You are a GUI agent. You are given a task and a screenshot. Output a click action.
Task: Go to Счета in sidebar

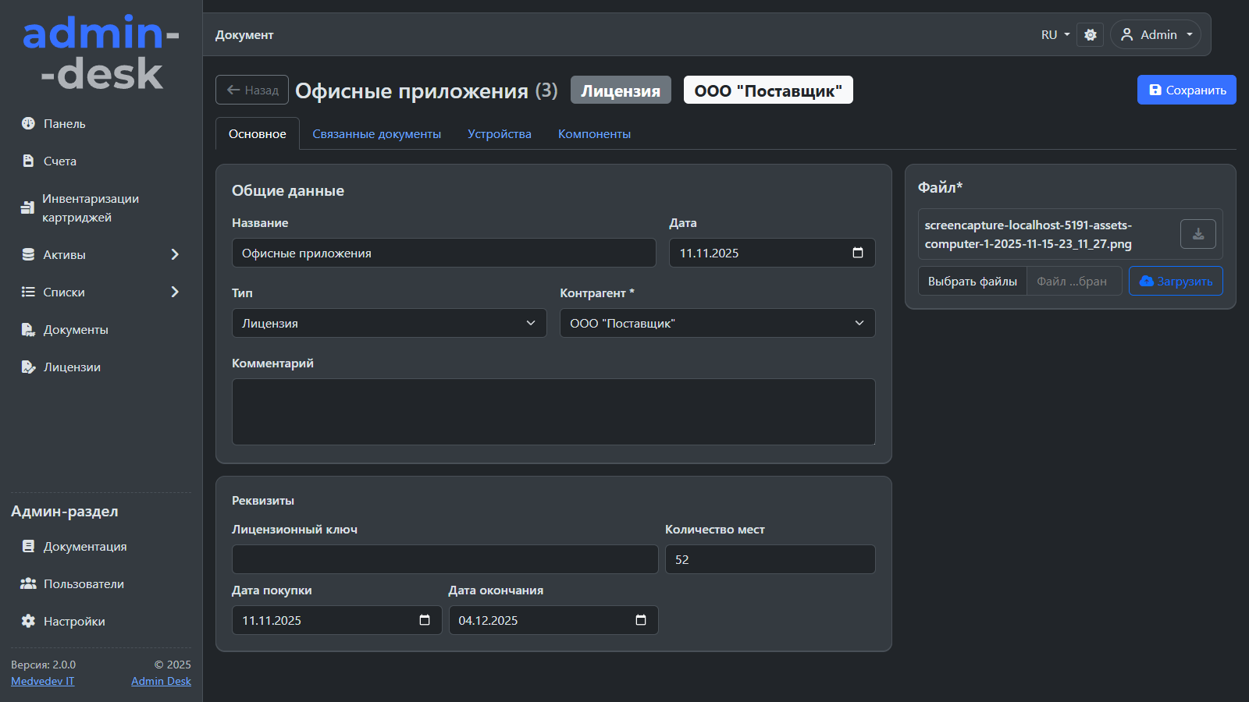point(59,161)
